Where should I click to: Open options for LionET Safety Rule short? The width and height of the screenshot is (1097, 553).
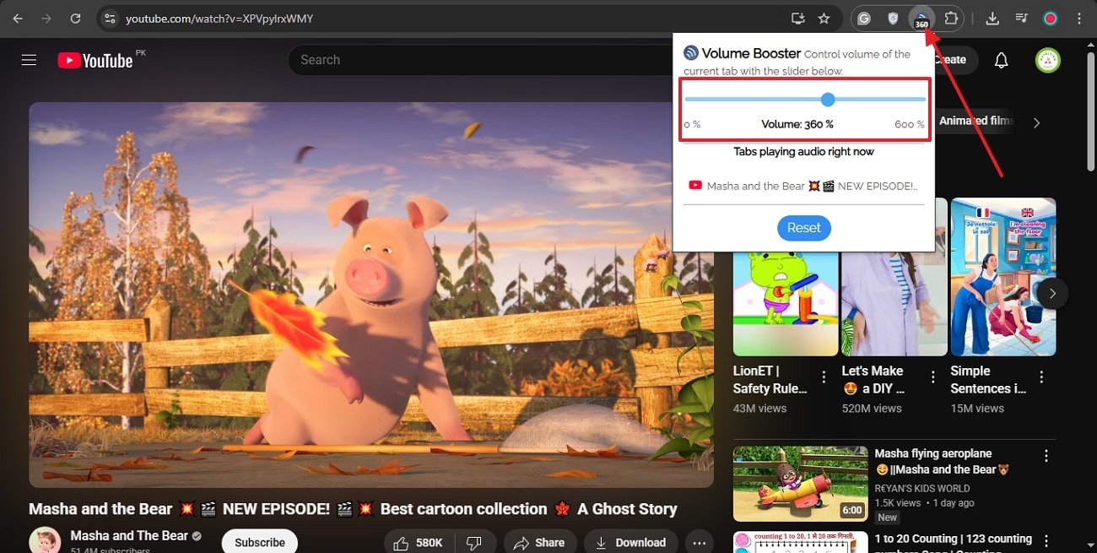click(x=824, y=377)
